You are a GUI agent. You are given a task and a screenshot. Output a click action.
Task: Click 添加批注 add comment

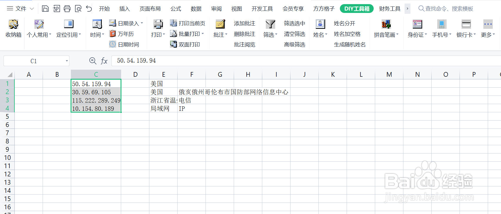[x=245, y=23]
